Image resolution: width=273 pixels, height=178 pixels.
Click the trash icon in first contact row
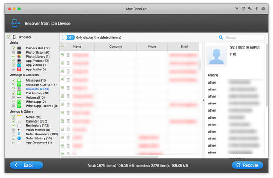(68, 55)
